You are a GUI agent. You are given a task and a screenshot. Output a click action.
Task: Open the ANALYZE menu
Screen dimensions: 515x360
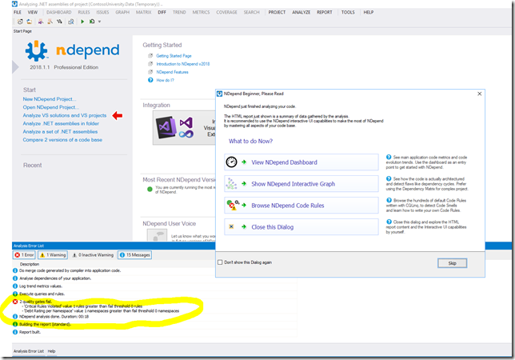(301, 13)
